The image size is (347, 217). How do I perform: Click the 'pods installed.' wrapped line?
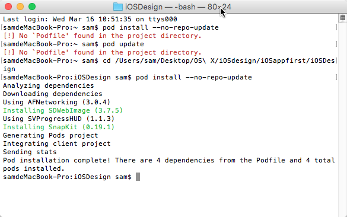(34, 168)
